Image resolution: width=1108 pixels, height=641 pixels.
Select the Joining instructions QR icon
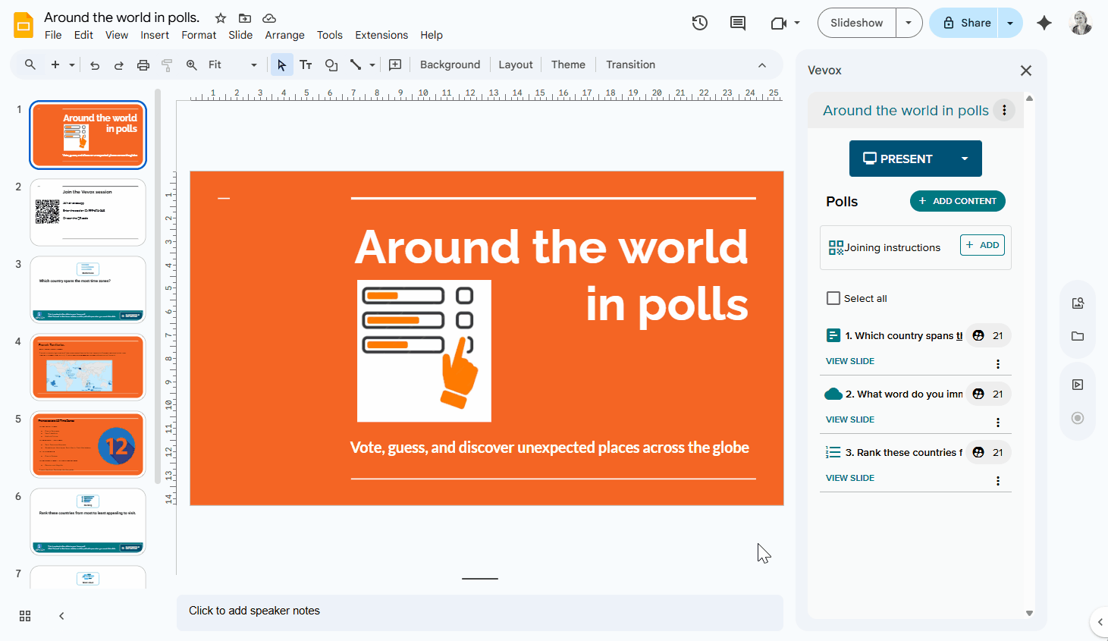coord(835,247)
